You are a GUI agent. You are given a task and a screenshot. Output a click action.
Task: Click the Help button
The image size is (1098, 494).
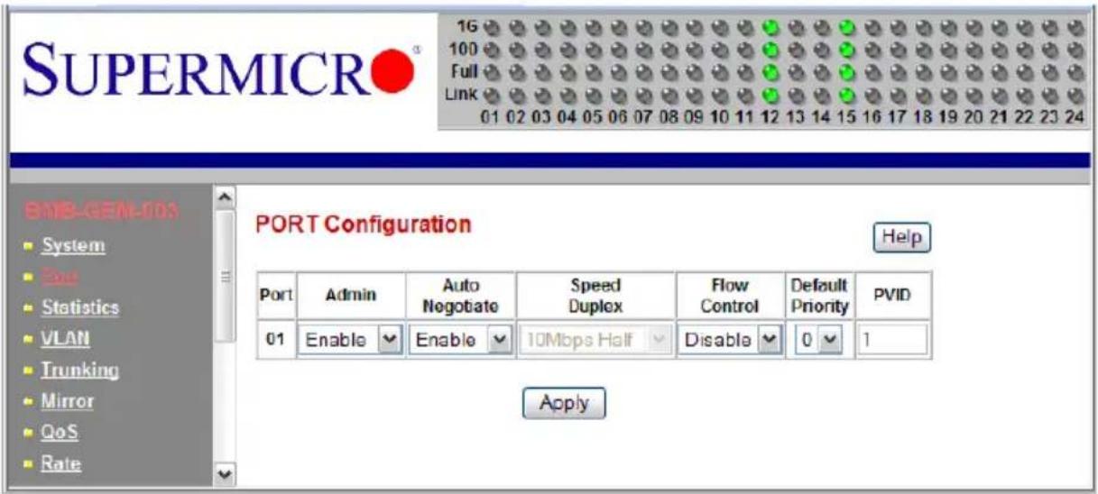(900, 238)
